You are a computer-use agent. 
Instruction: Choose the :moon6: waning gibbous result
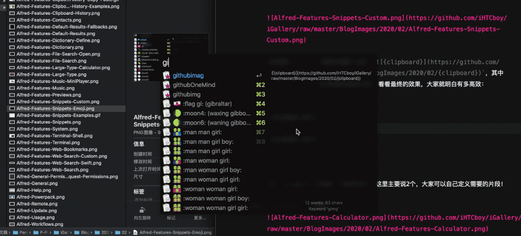(x=214, y=123)
